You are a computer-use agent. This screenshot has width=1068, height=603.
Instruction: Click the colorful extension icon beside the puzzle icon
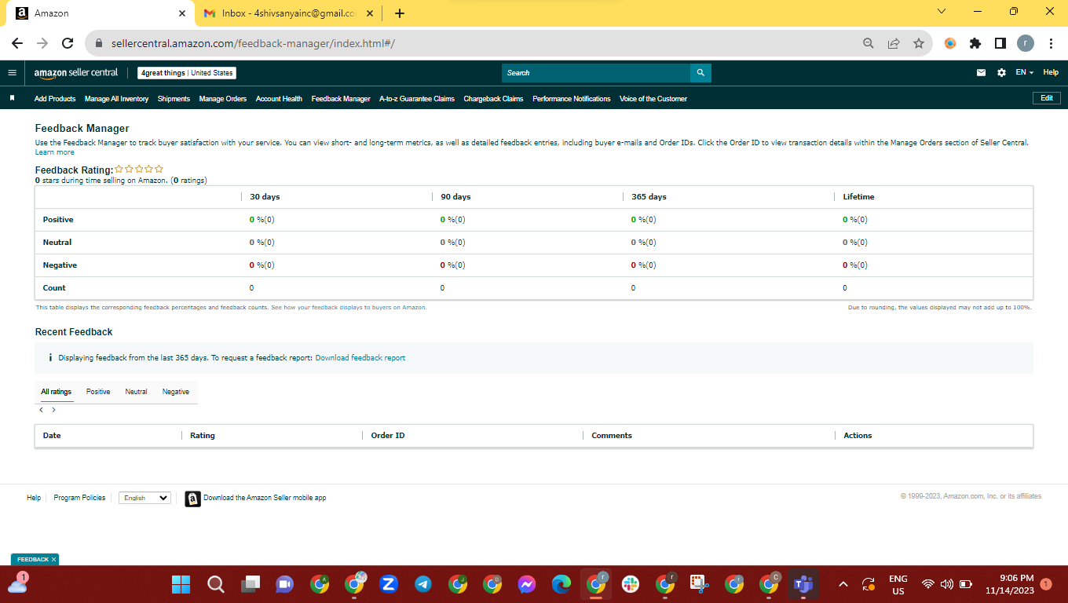point(950,44)
